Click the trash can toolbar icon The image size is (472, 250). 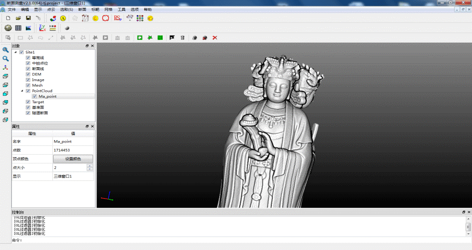click(183, 37)
